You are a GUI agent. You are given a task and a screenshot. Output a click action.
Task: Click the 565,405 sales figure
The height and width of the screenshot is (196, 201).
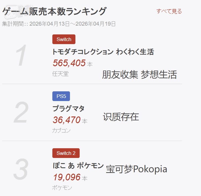click(x=69, y=63)
